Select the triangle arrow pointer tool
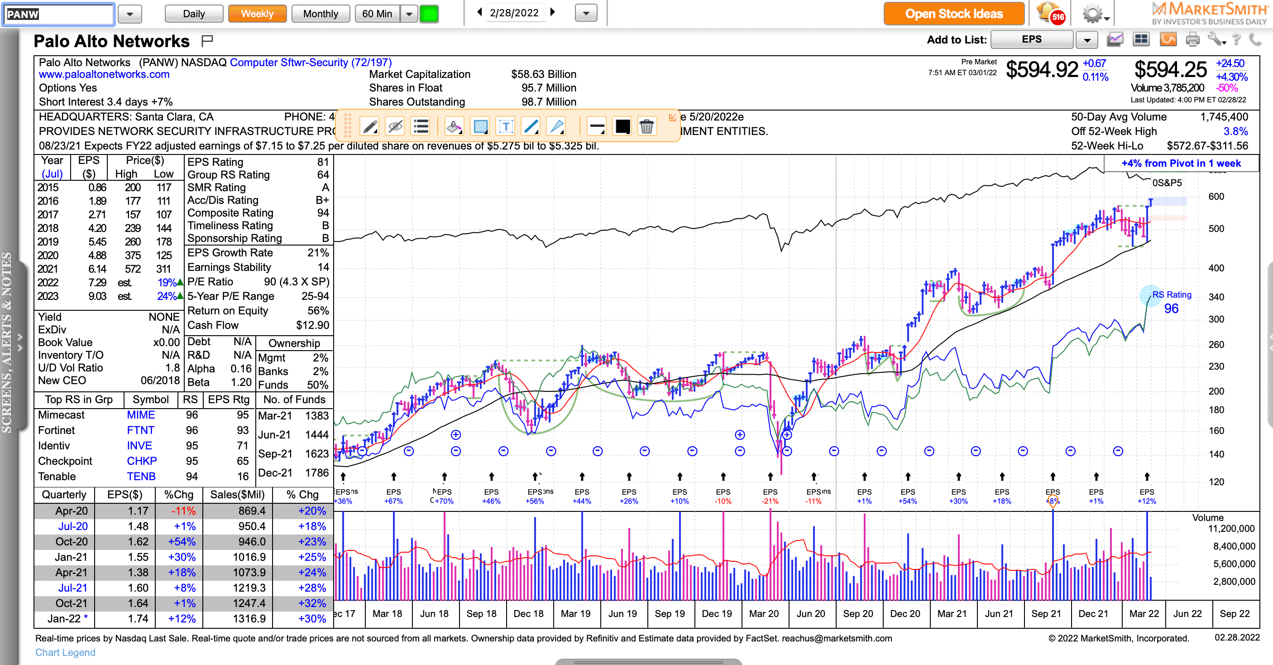Screen dimensions: 1273x665 tap(557, 126)
